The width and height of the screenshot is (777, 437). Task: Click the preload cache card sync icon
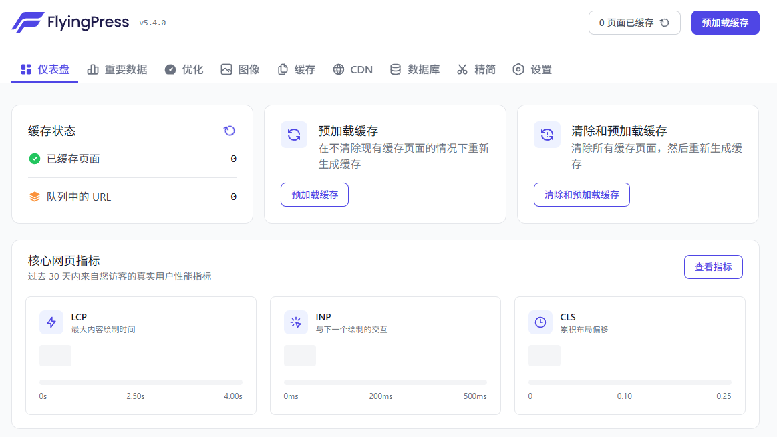(x=294, y=135)
